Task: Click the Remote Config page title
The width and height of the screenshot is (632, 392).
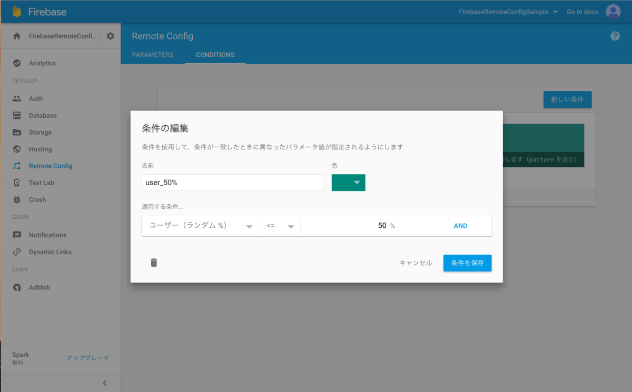Action: (x=163, y=36)
